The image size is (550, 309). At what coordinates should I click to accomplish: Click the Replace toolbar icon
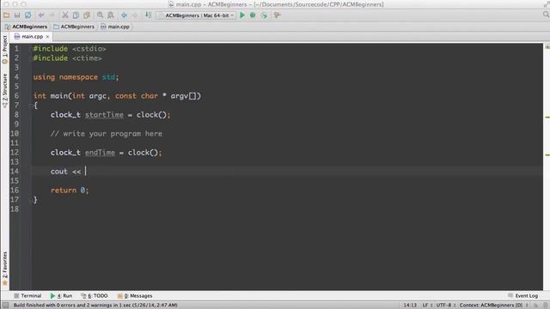111,15
